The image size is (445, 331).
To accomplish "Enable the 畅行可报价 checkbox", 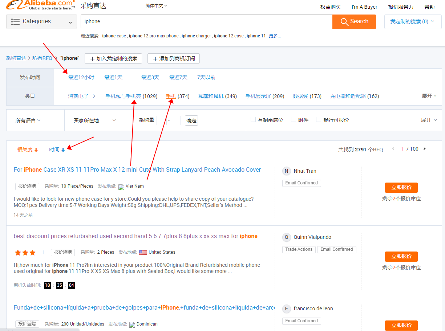I will (x=319, y=119).
